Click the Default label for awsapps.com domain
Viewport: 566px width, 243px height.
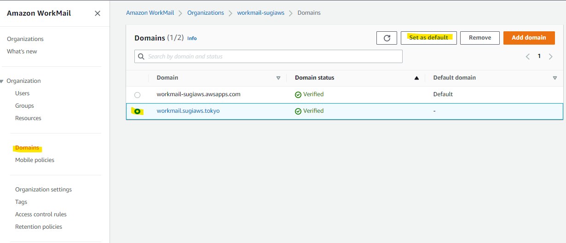443,94
